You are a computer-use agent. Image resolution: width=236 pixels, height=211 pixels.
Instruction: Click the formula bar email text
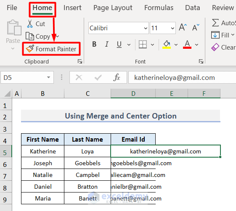[x=175, y=78]
